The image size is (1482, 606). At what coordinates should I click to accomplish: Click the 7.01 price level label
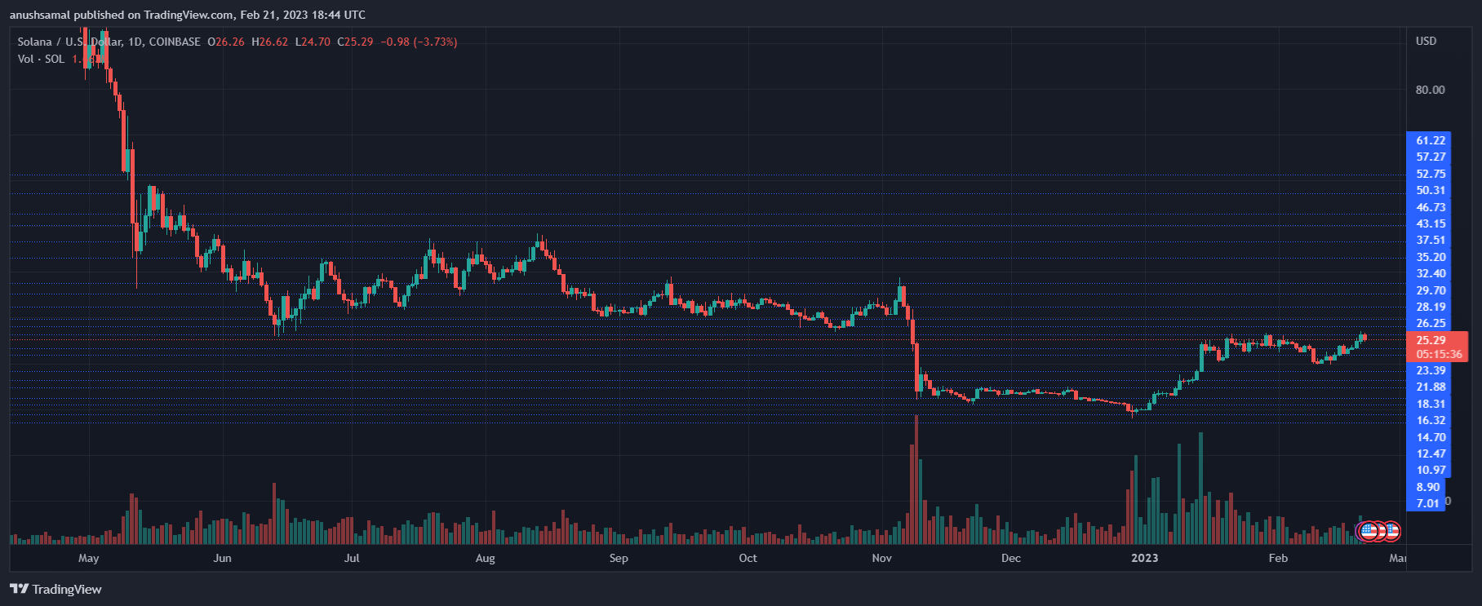coord(1428,503)
